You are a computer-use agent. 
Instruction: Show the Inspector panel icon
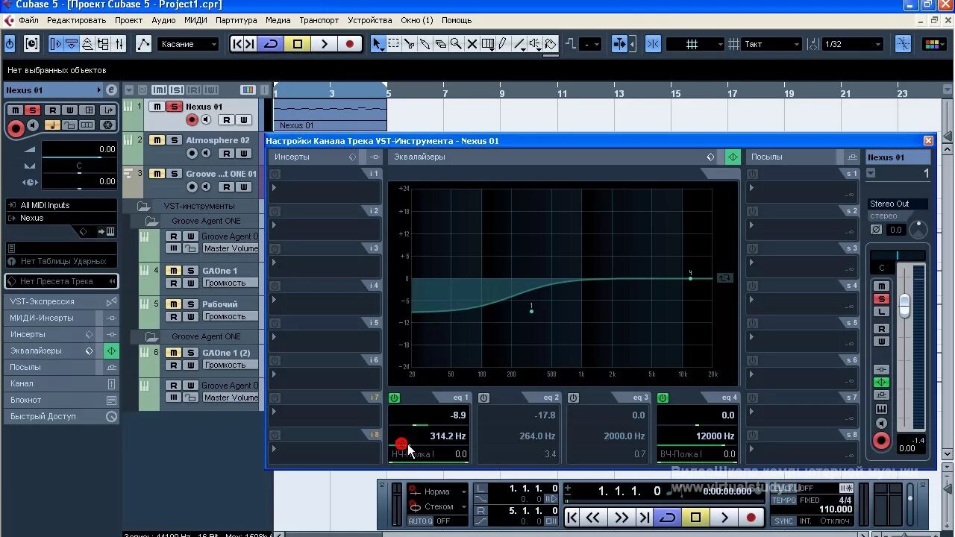[x=56, y=44]
